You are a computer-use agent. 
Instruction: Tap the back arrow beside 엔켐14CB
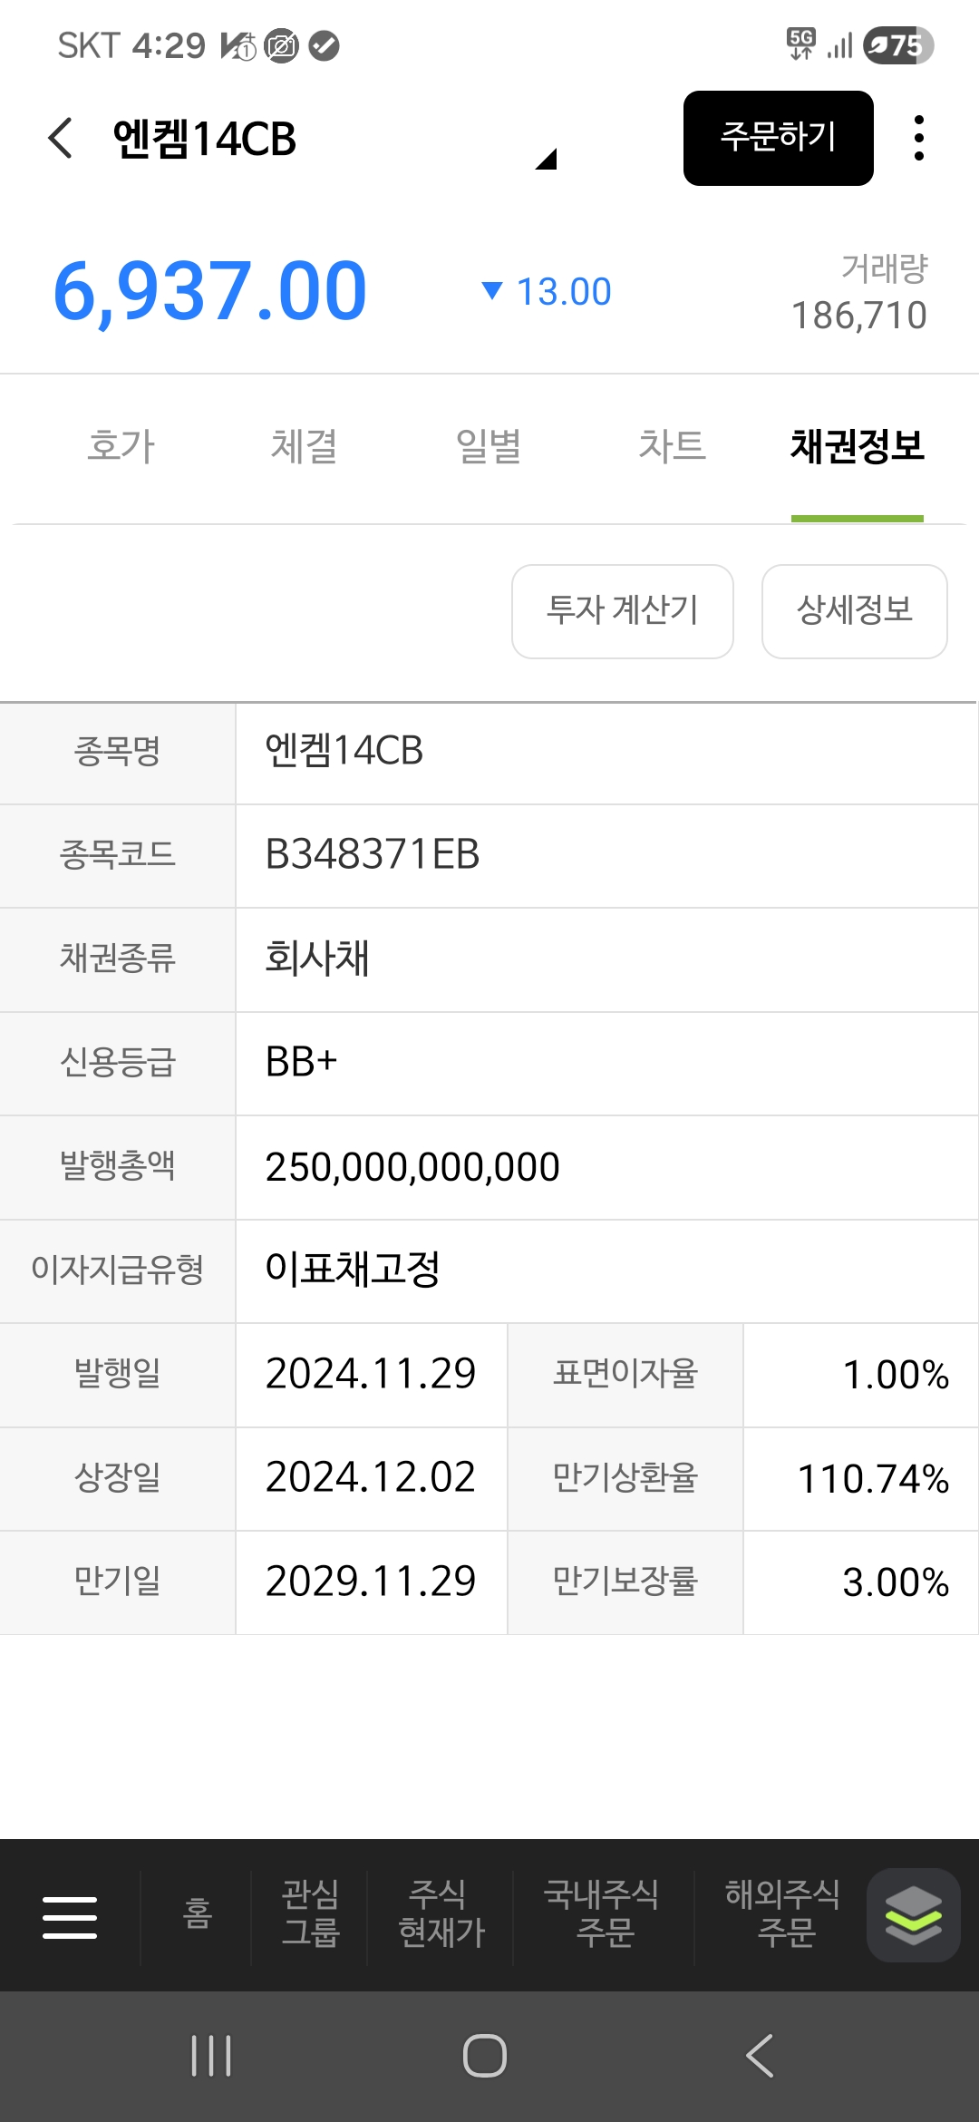click(x=61, y=139)
